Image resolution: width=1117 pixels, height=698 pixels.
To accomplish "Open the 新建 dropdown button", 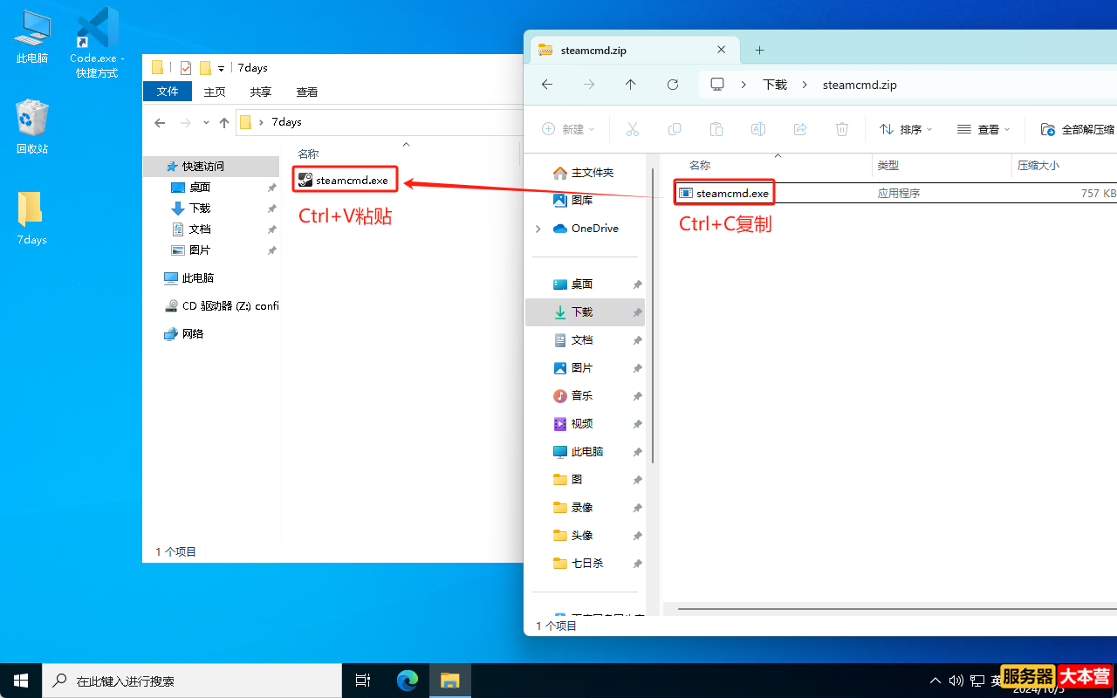I will click(569, 129).
